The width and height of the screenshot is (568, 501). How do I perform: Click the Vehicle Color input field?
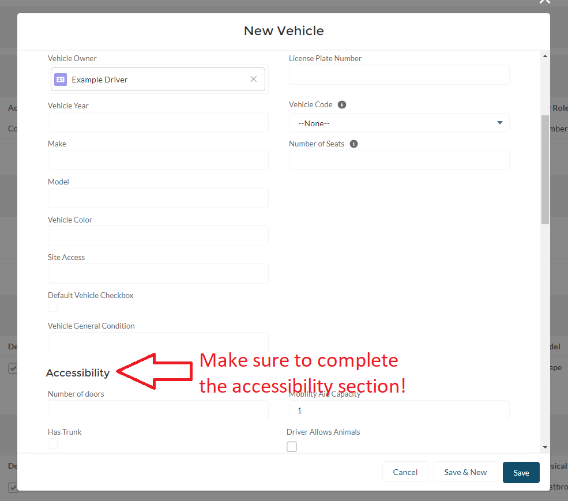pos(158,236)
